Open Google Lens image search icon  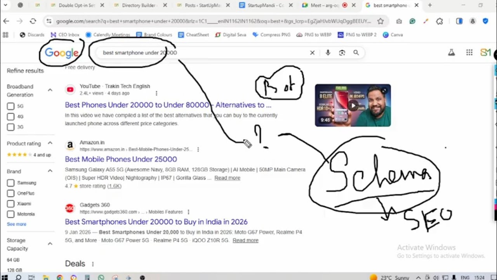pos(342,53)
